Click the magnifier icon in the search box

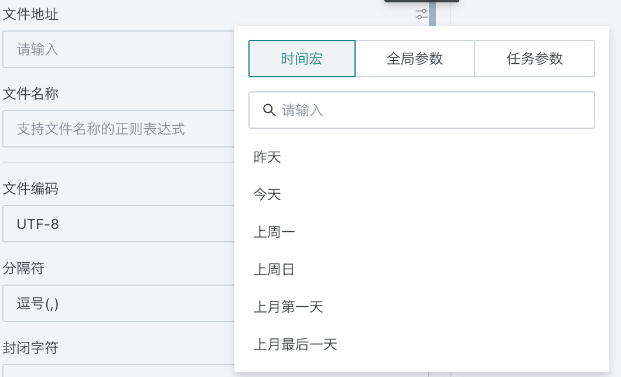pos(269,110)
